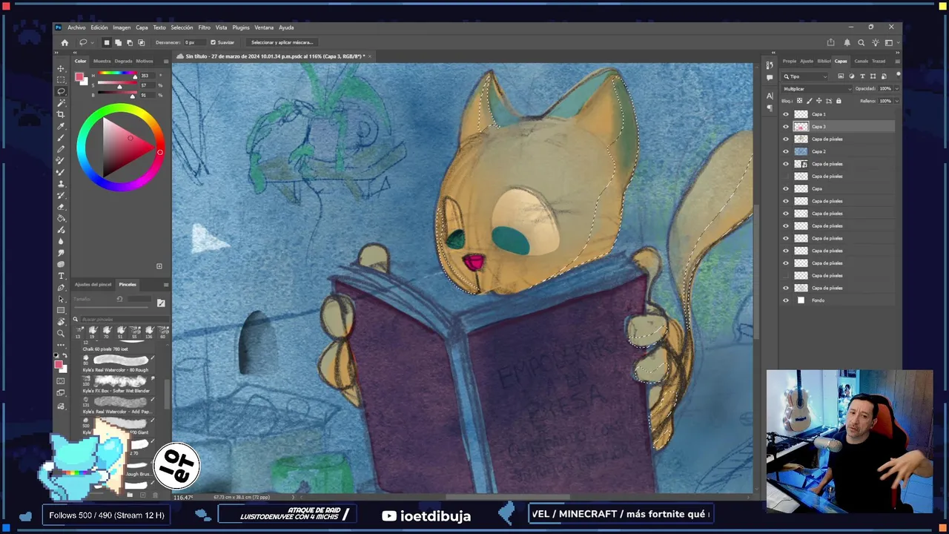Switch to the Ajustes del pincel tab

93,284
